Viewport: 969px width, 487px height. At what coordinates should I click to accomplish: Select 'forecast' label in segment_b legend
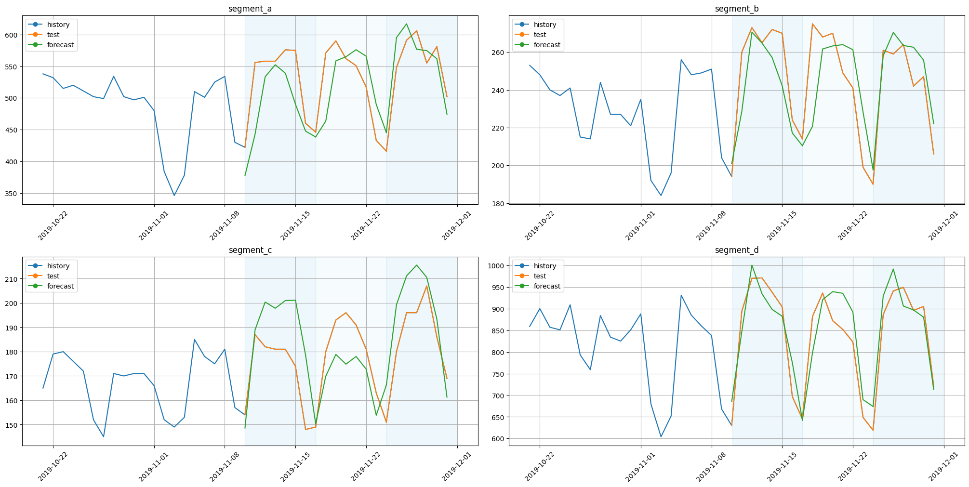point(547,45)
